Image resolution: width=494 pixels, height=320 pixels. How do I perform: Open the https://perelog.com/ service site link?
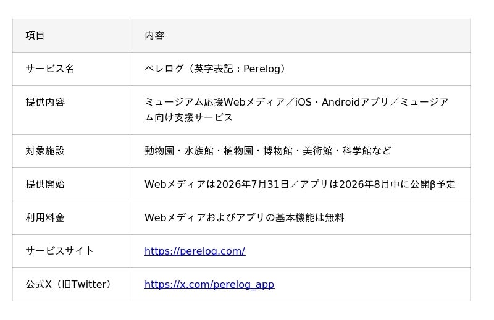[x=195, y=251]
